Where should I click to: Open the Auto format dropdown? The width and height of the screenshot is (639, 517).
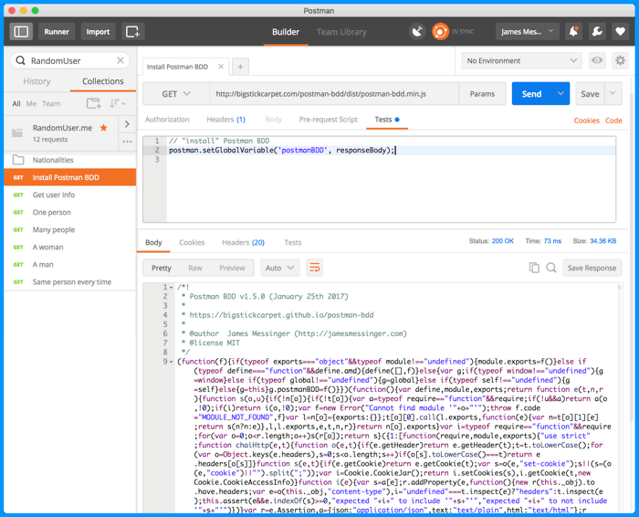point(280,268)
